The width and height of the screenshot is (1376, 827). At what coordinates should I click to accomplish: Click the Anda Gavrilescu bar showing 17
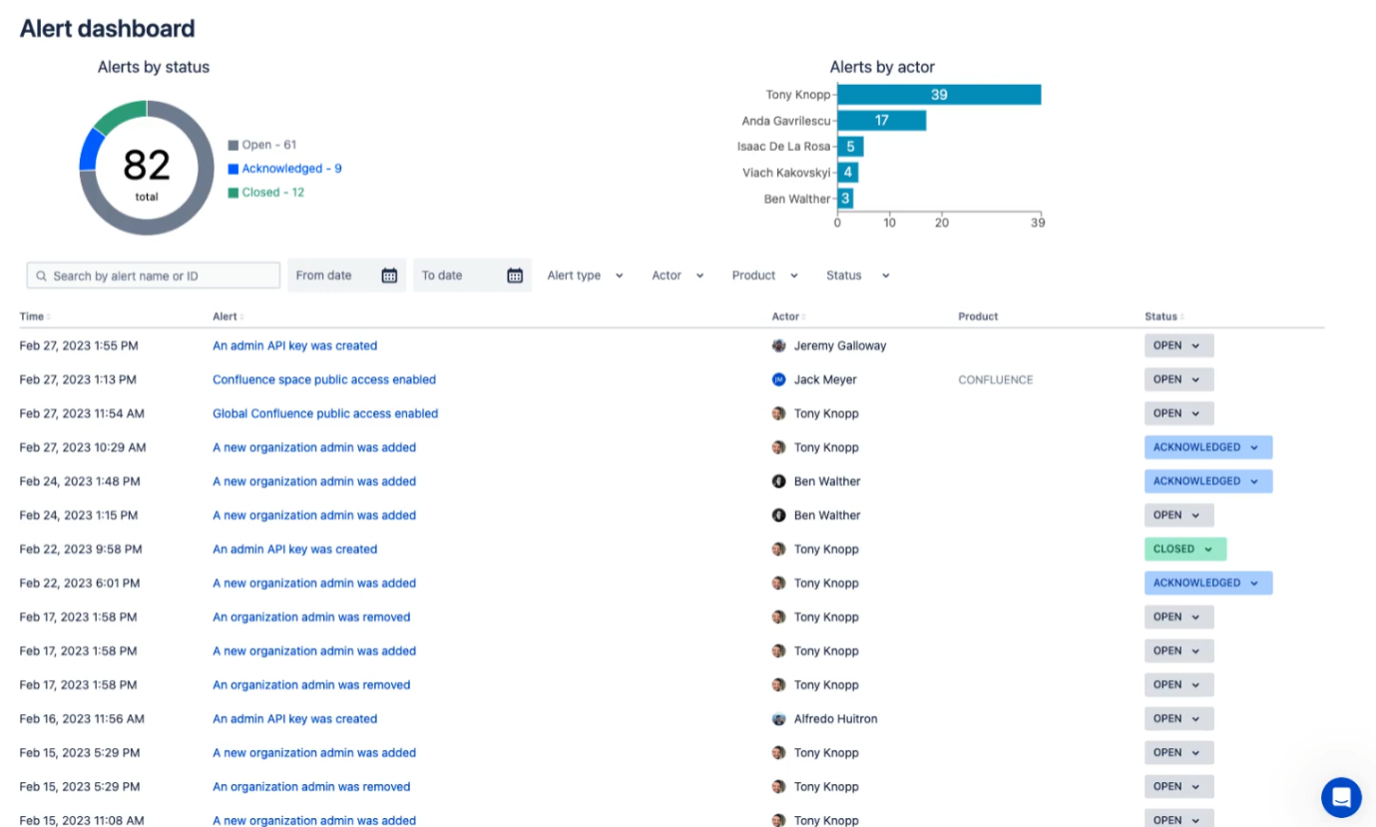point(881,121)
